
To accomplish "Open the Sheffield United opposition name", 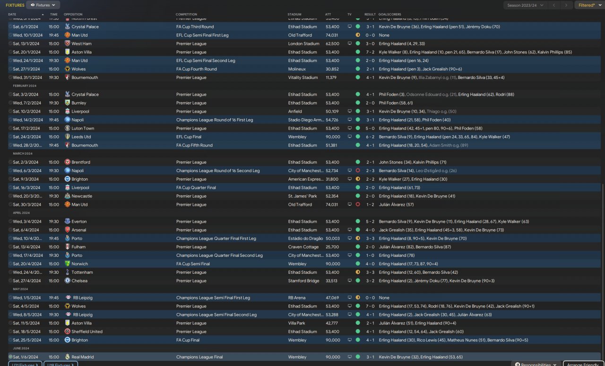I will (87, 331).
